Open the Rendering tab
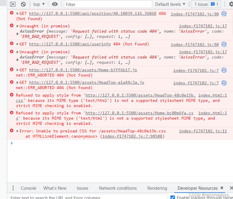The width and height of the screenshot is (233, 199). coord(157,188)
